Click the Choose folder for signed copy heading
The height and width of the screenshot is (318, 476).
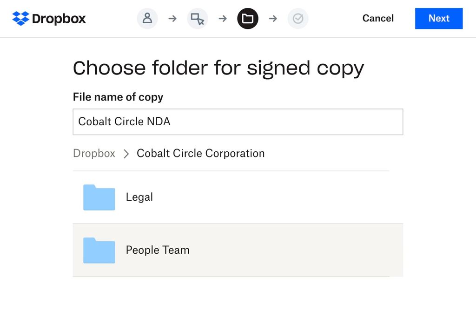[x=218, y=68]
